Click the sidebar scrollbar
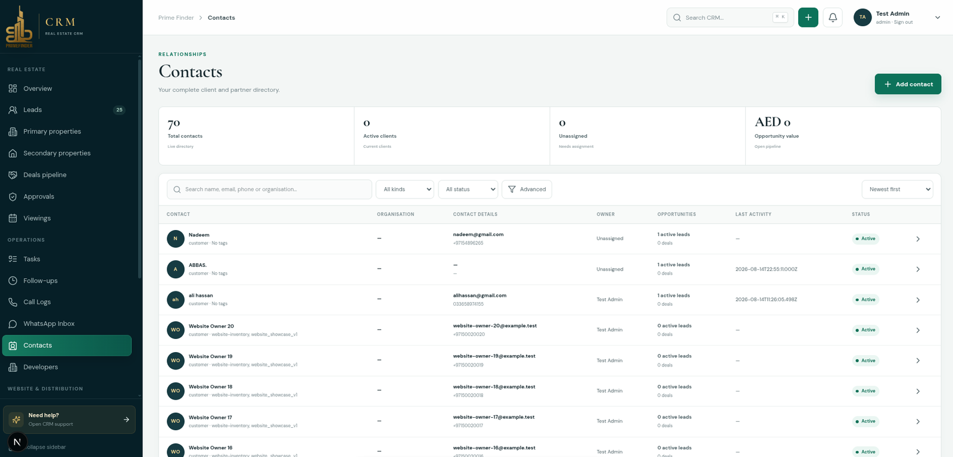 (139, 169)
